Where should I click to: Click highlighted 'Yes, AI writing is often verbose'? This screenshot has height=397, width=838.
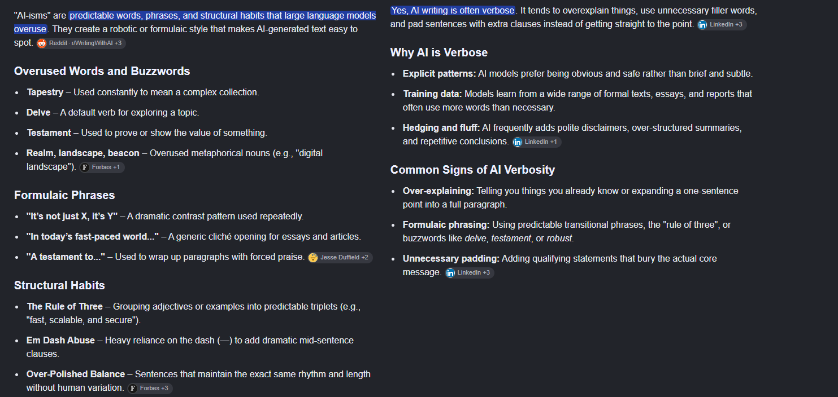[x=453, y=10]
